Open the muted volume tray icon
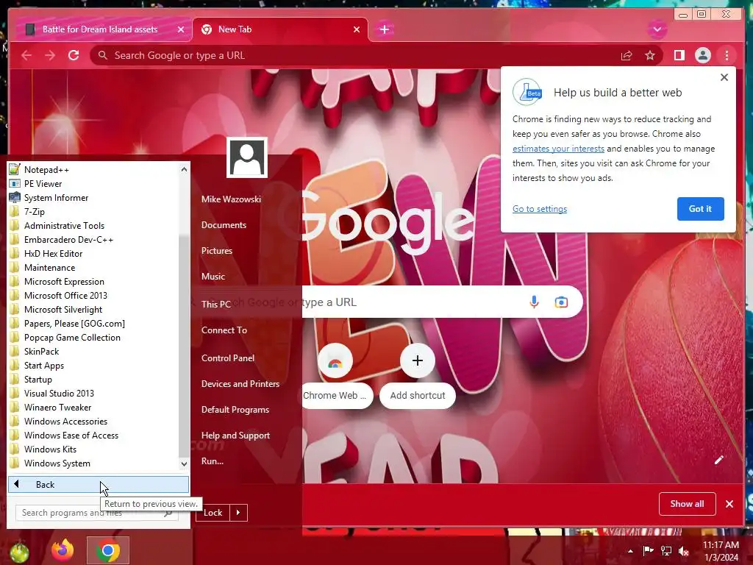Screen dimensions: 753x565 pyautogui.click(x=684, y=551)
